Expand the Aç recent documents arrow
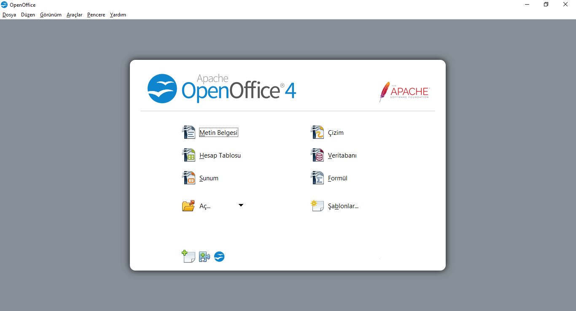 (241, 205)
